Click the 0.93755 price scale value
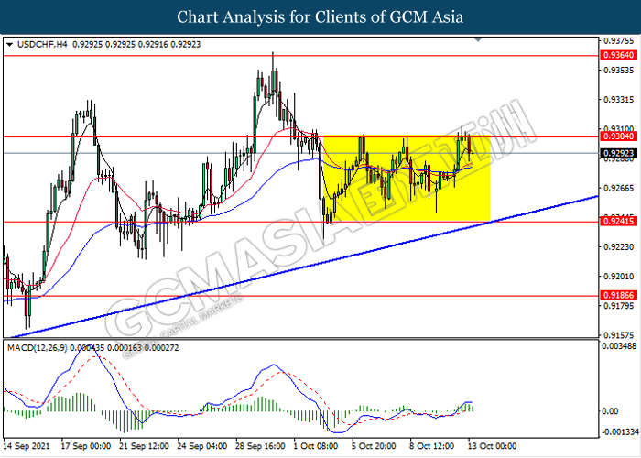The image size is (641, 458). point(618,40)
